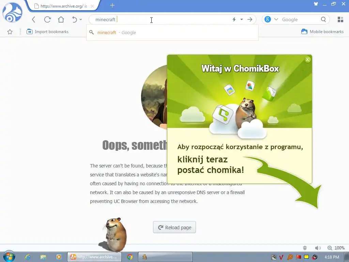The width and height of the screenshot is (349, 262).
Task: Launch Google Chrome from taskbar
Action: (130, 257)
